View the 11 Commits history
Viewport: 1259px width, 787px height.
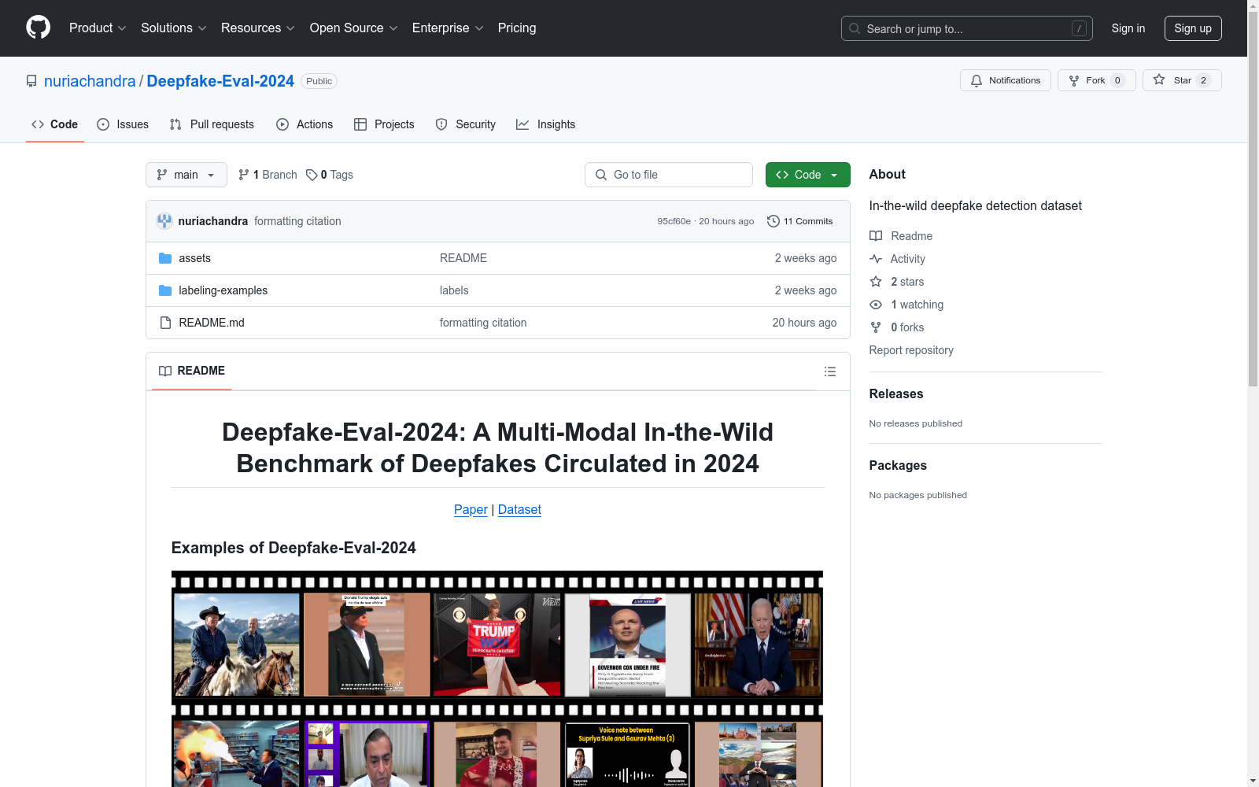point(800,221)
